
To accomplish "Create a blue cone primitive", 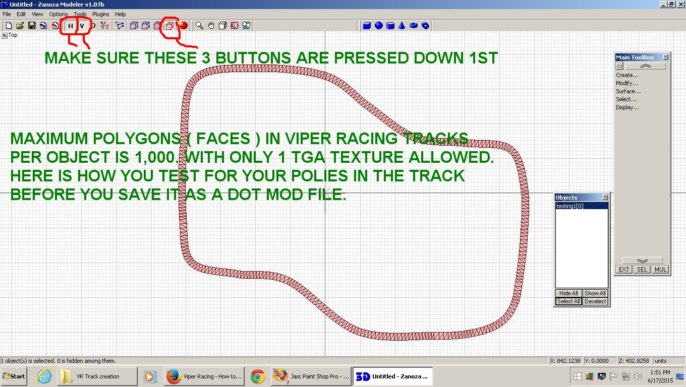I will [402, 25].
